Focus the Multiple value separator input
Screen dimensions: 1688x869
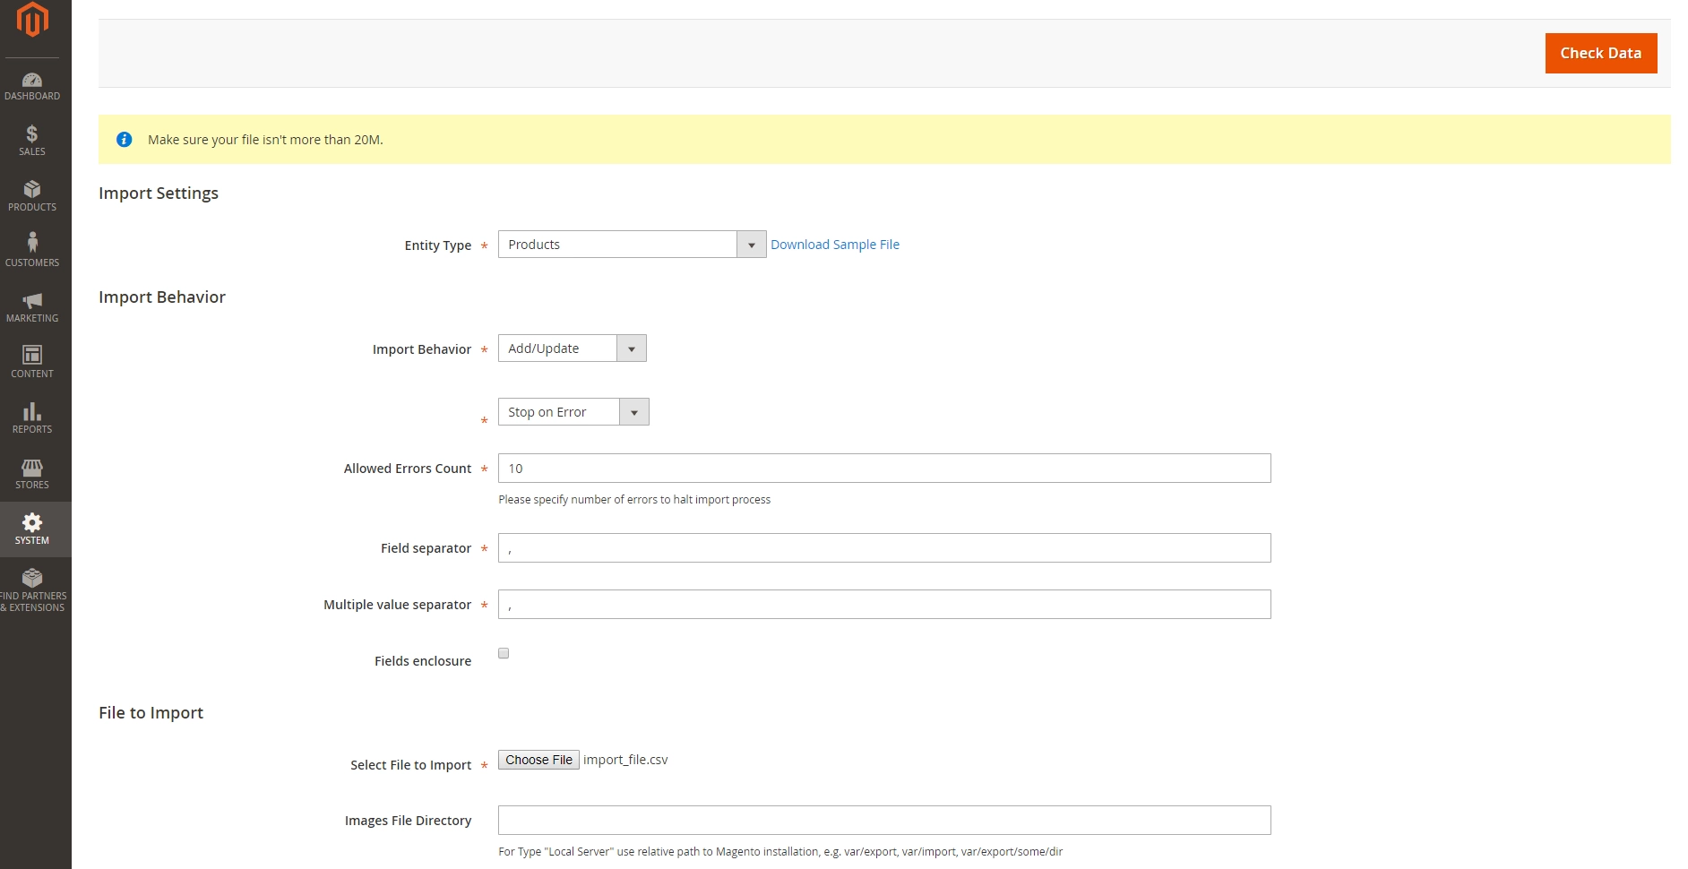click(884, 605)
